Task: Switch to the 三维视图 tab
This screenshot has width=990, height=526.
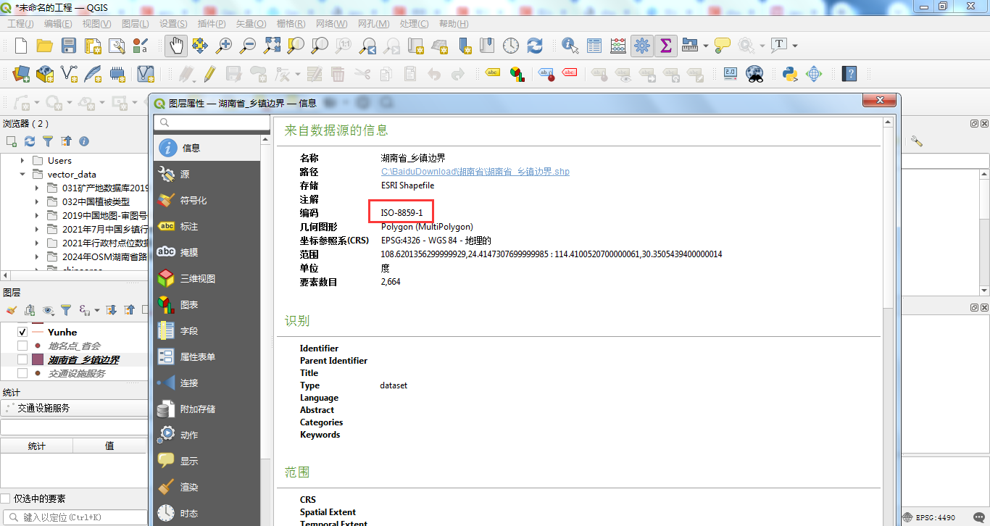Action: click(x=207, y=278)
